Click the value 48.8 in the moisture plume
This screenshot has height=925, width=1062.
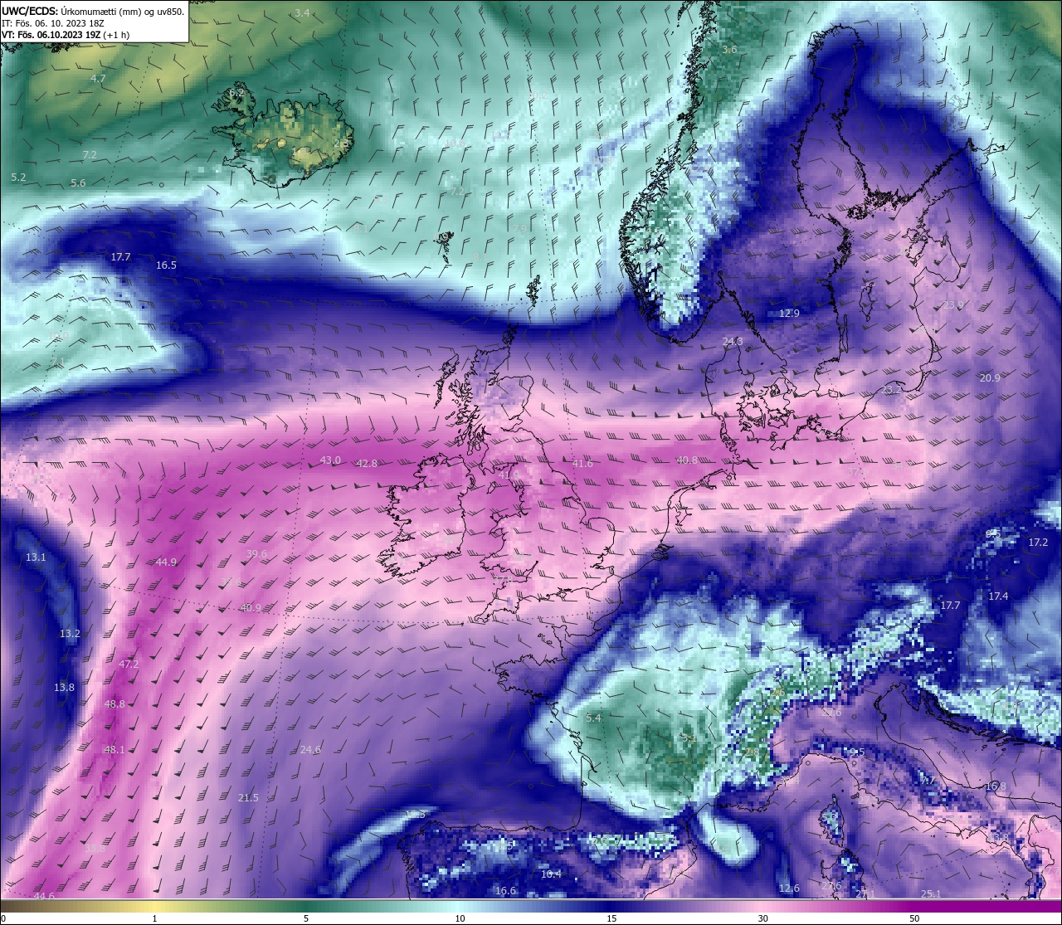coord(114,704)
